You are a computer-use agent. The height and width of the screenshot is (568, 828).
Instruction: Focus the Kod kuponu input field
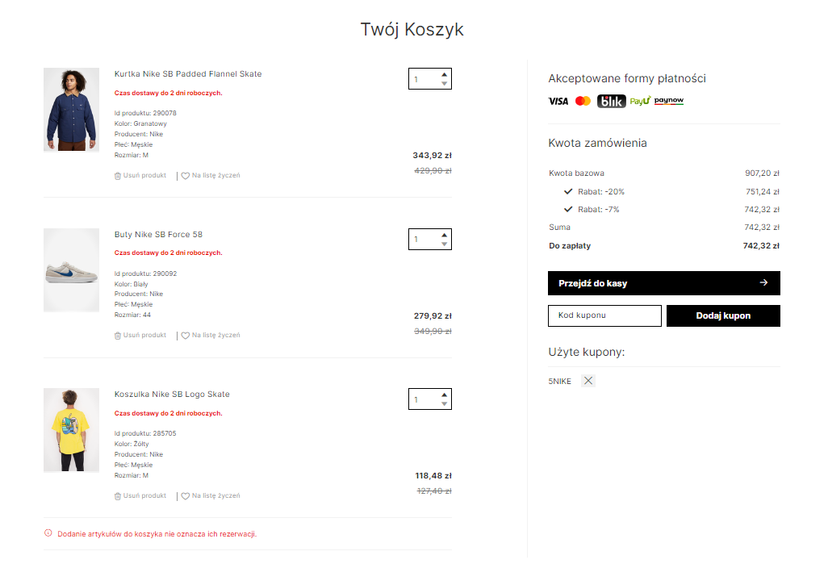click(604, 315)
